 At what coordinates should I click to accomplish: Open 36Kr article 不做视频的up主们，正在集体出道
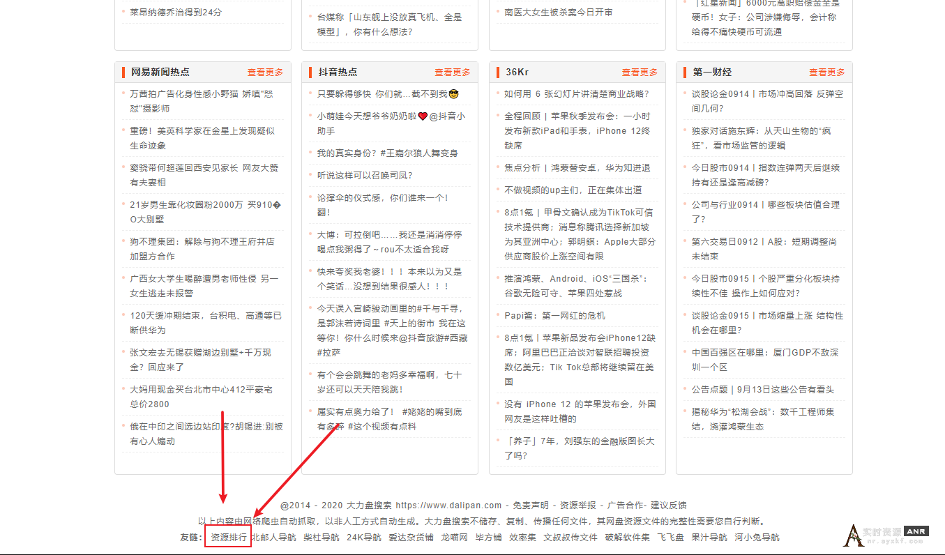pos(573,190)
